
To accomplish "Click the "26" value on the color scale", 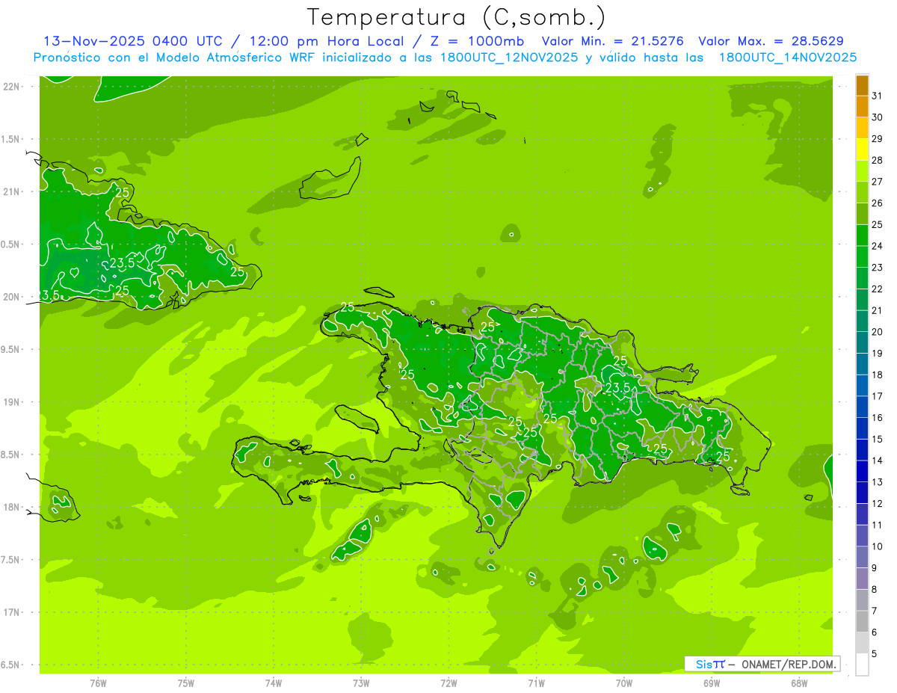I will (x=878, y=203).
